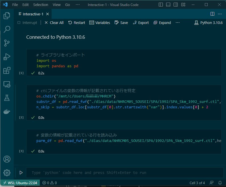Screen dimensions: 226x187
Task: Toggle the primary side bar layout icon
Action: tap(161, 5)
